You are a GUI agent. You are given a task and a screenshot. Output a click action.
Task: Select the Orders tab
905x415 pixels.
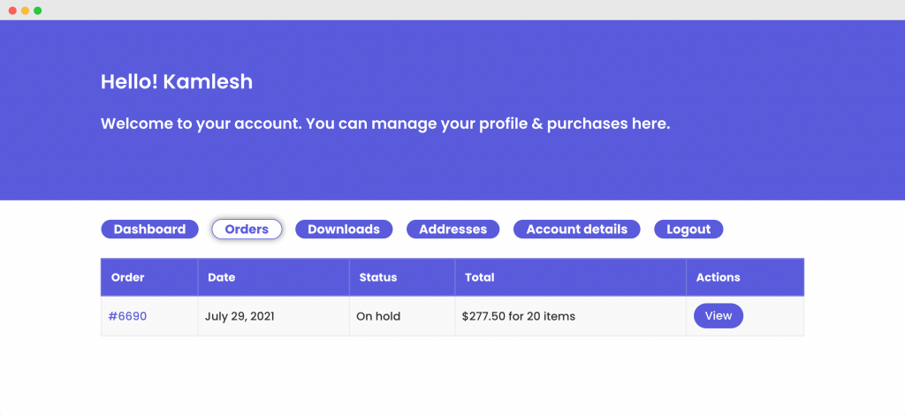[247, 230]
